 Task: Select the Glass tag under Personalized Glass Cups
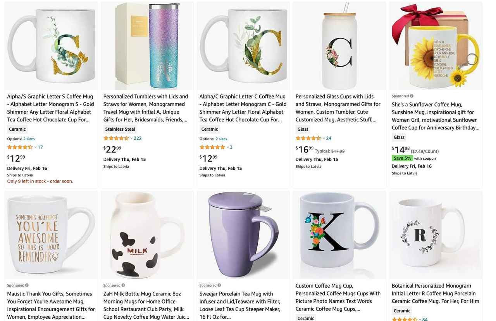coord(303,129)
